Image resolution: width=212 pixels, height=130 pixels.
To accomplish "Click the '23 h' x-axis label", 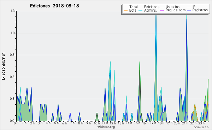I will (x=201, y=123).
